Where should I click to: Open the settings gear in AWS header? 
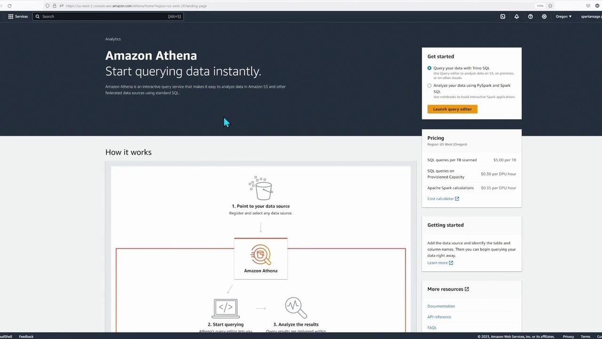click(544, 16)
